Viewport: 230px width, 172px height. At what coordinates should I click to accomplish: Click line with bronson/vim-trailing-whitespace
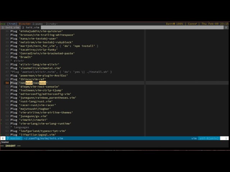click(42, 35)
